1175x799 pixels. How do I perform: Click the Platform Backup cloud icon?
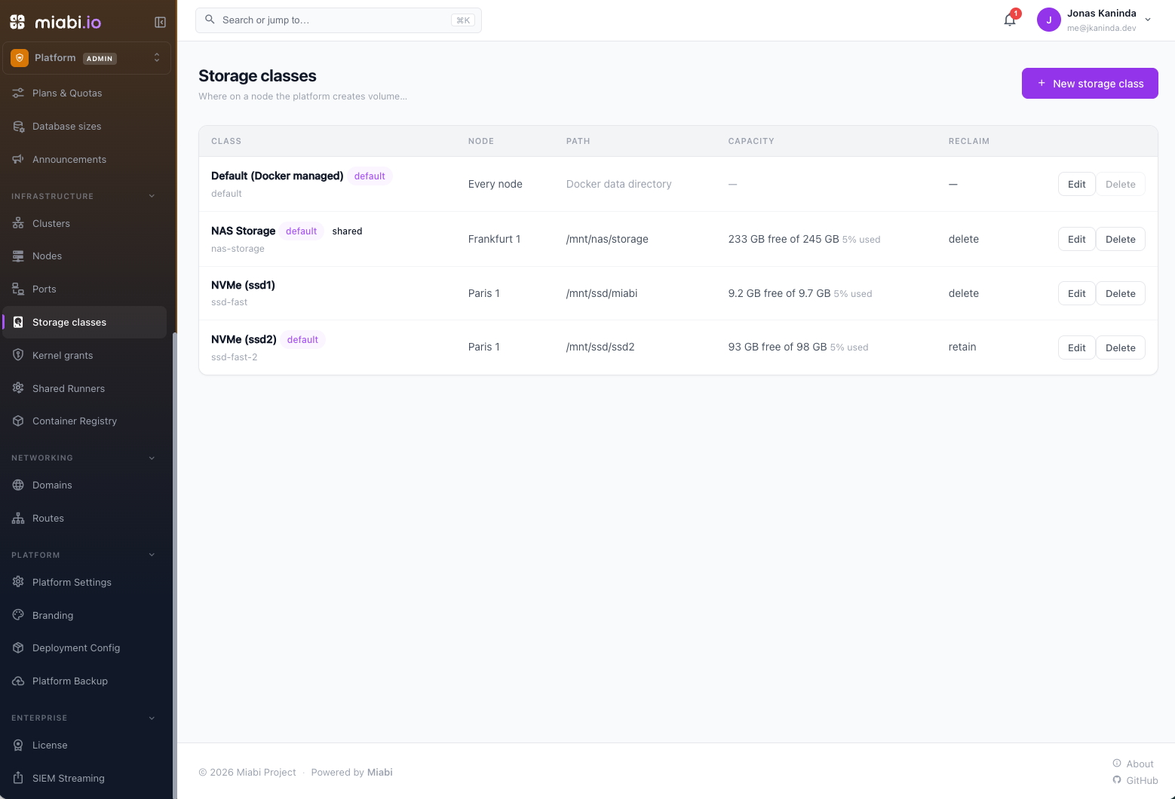[18, 681]
